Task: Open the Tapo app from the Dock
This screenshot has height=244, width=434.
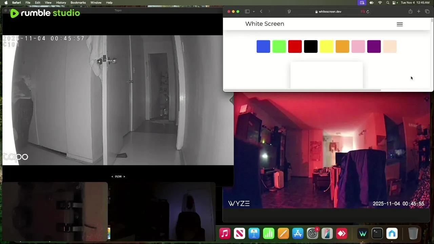Action: [x=392, y=233]
